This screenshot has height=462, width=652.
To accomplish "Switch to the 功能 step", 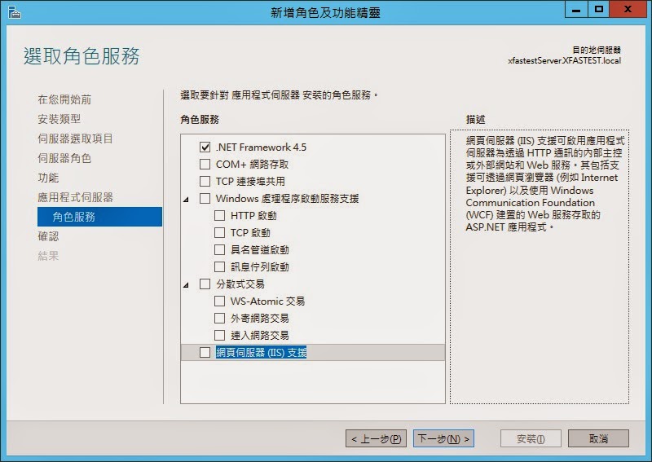I will [48, 178].
